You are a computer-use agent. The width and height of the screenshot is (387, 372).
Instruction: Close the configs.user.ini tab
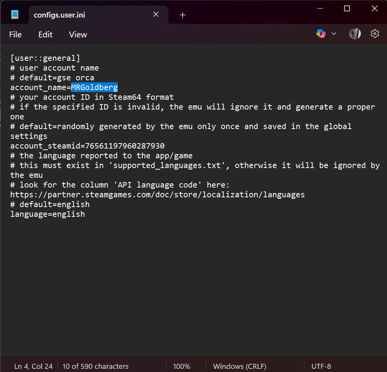[156, 14]
